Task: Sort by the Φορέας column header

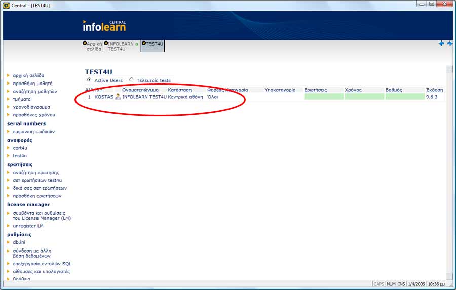Action: [215, 90]
